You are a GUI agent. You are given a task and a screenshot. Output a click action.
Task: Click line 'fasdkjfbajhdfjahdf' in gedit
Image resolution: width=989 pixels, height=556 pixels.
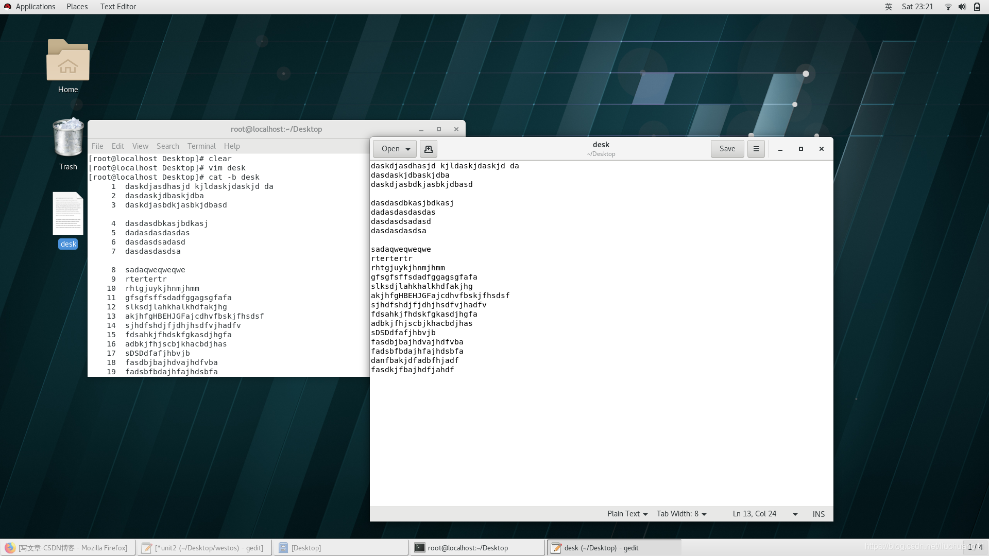(x=413, y=370)
